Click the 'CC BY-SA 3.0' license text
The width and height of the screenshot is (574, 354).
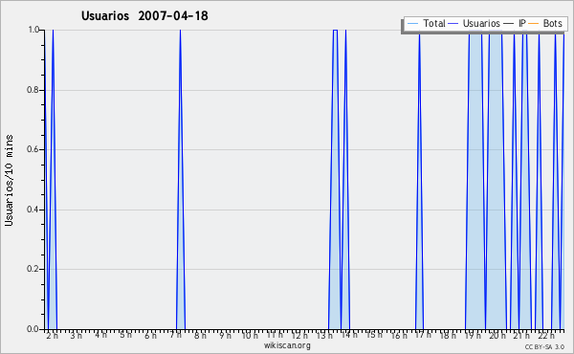pos(544,347)
